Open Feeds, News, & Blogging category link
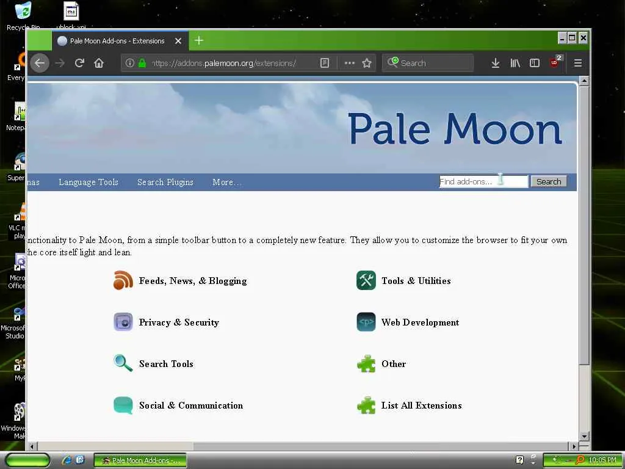625x469 pixels. click(x=193, y=281)
